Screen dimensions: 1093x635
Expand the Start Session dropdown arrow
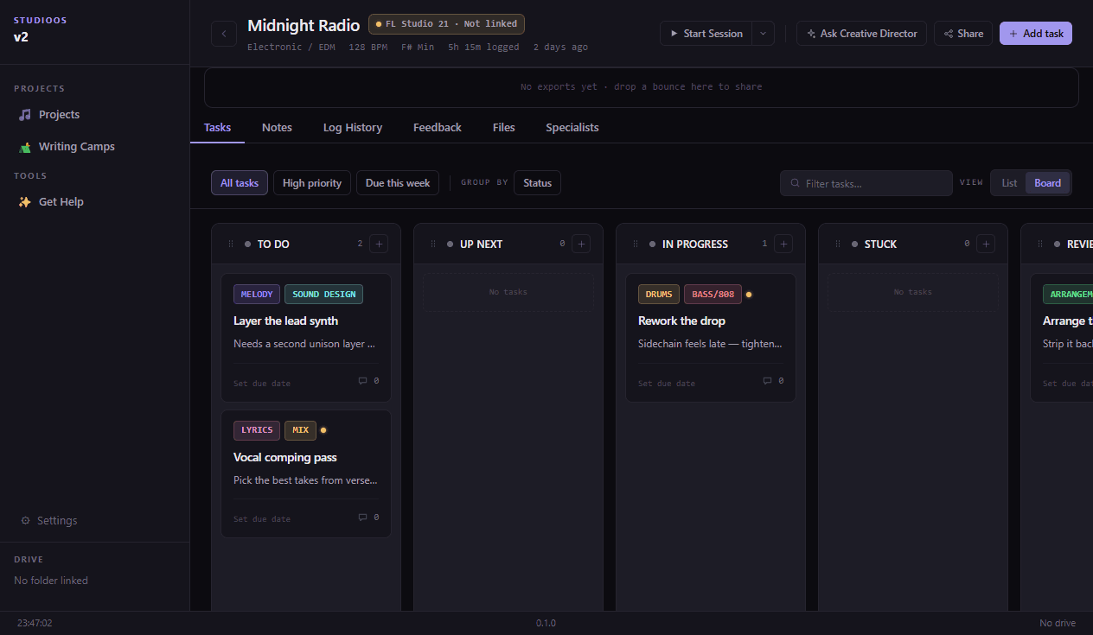pyautogui.click(x=763, y=34)
